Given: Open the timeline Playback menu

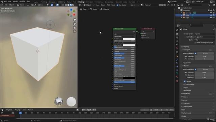Looking at the screenshot, I should click(9, 110).
